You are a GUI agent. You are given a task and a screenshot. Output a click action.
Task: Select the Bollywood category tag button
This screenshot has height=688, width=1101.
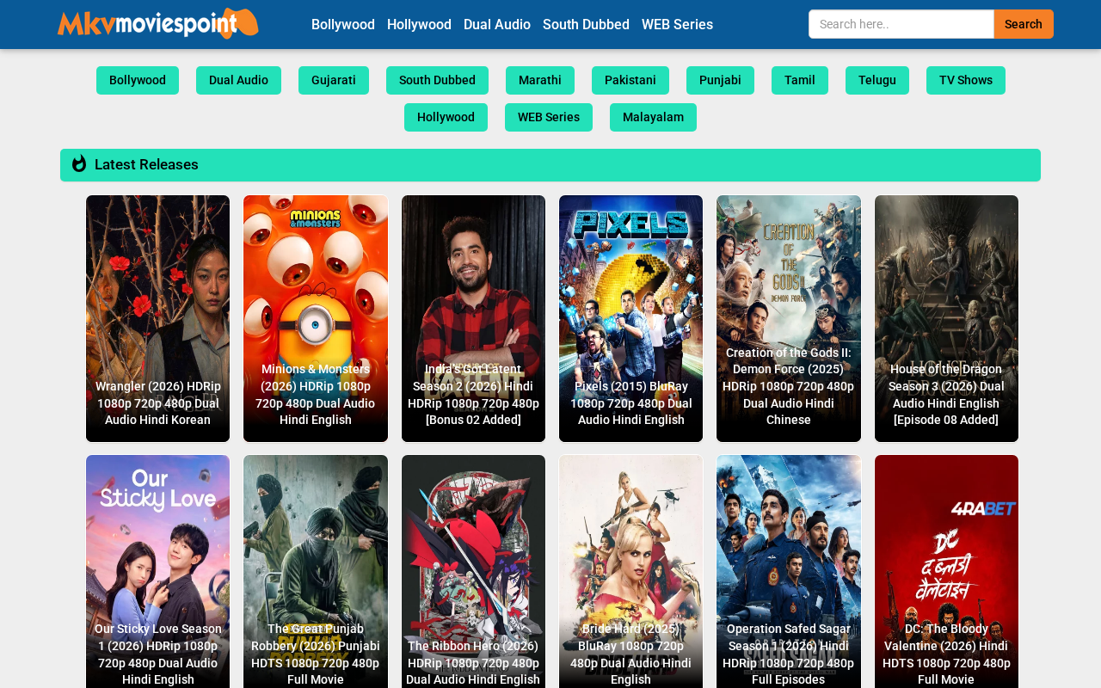pos(138,80)
